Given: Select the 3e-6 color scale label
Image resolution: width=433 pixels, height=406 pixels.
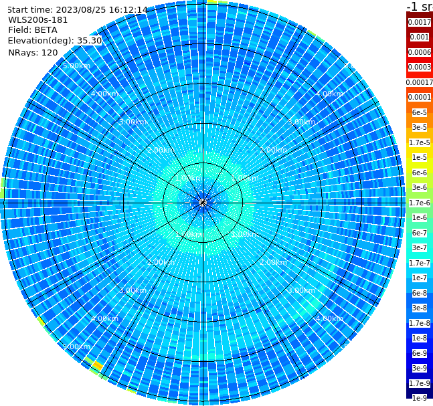Looking at the screenshot, I should coord(419,187).
